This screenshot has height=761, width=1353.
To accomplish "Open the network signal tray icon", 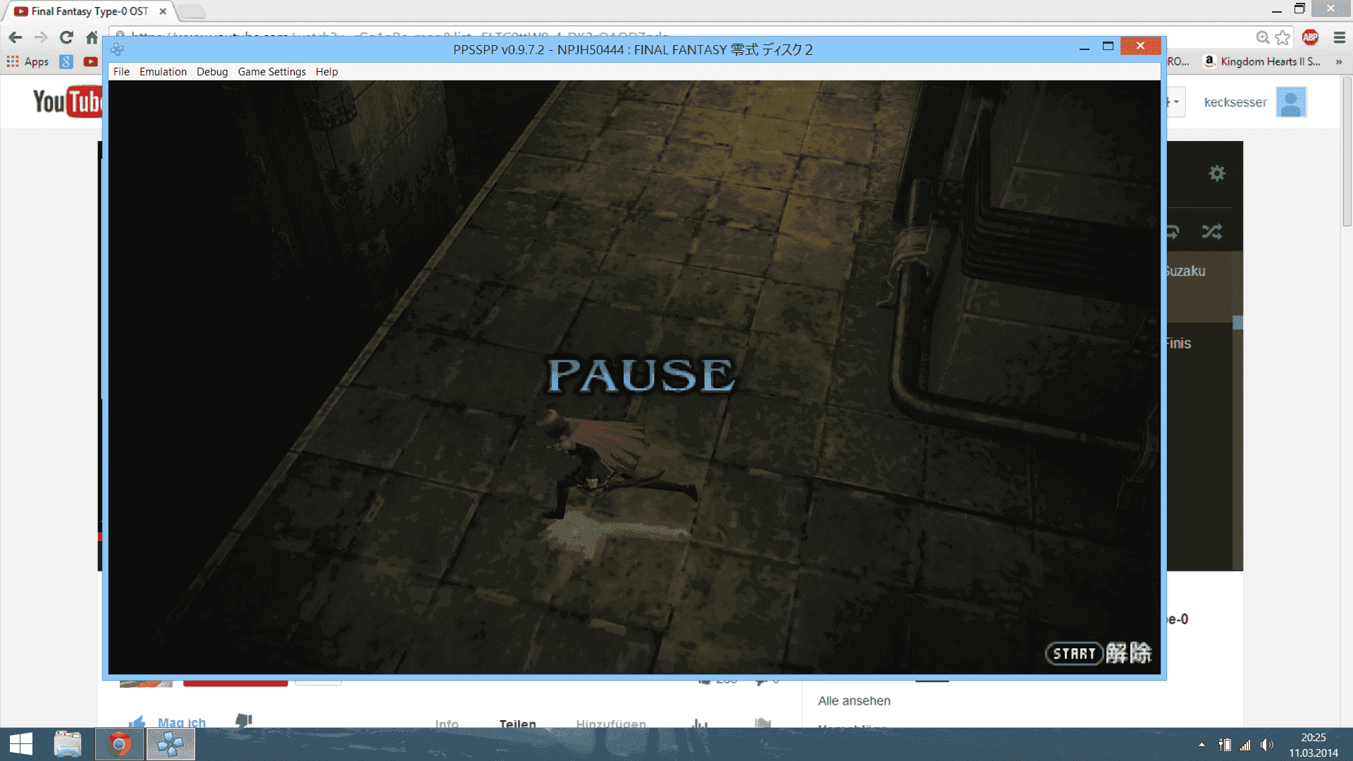I will click(x=1246, y=745).
